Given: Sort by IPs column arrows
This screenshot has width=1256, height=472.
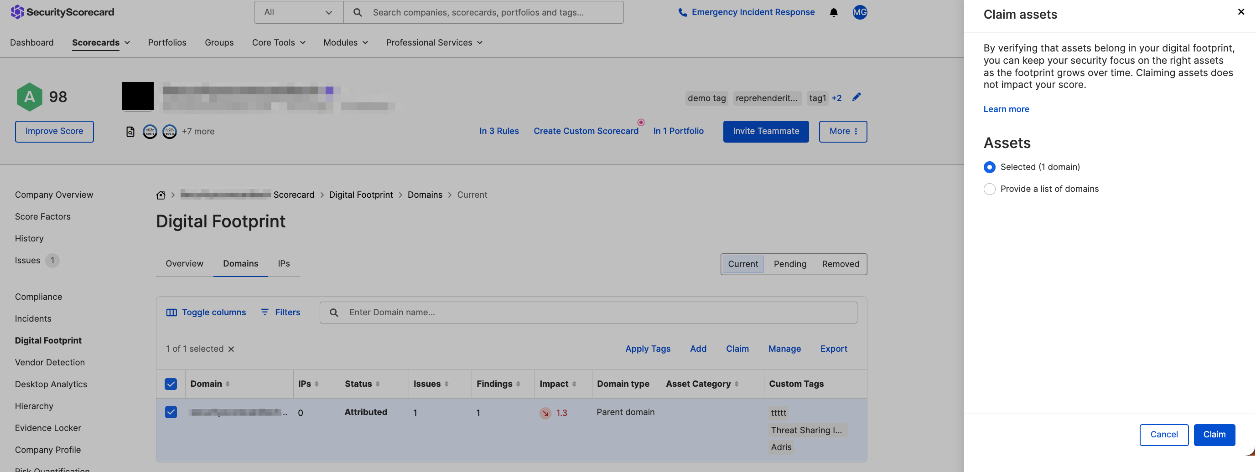Looking at the screenshot, I should point(317,385).
